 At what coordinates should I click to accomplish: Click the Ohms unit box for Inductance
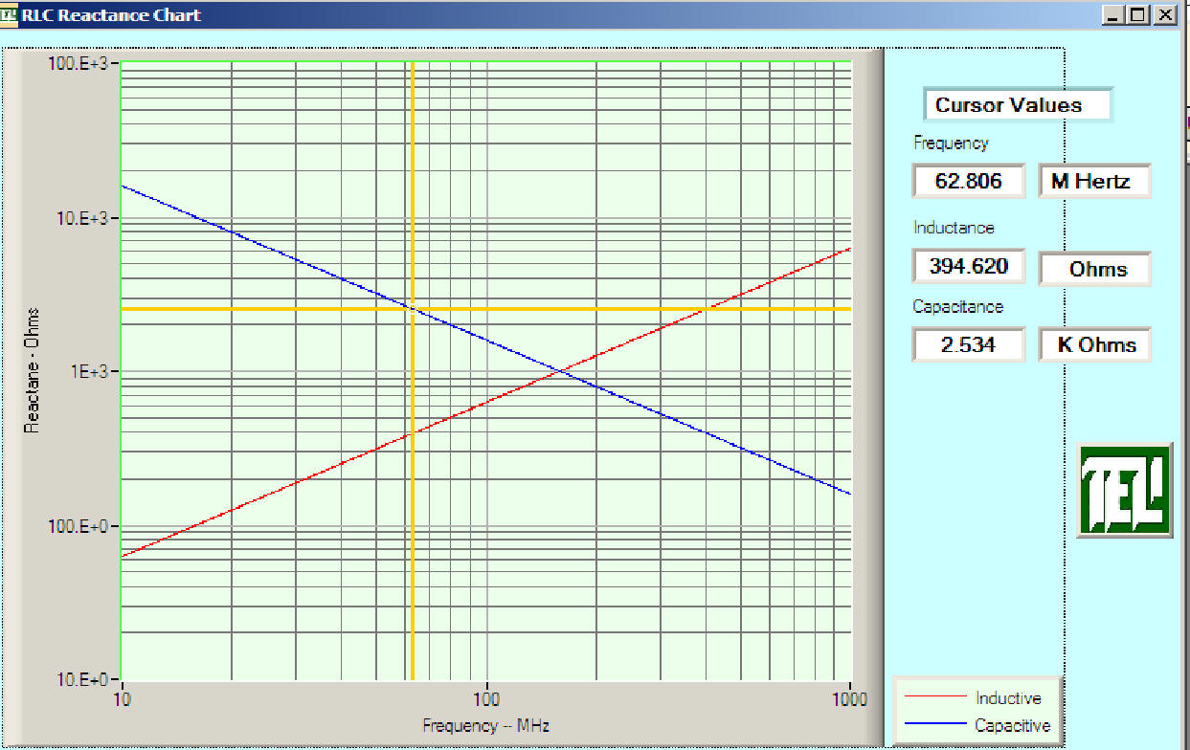[1094, 269]
